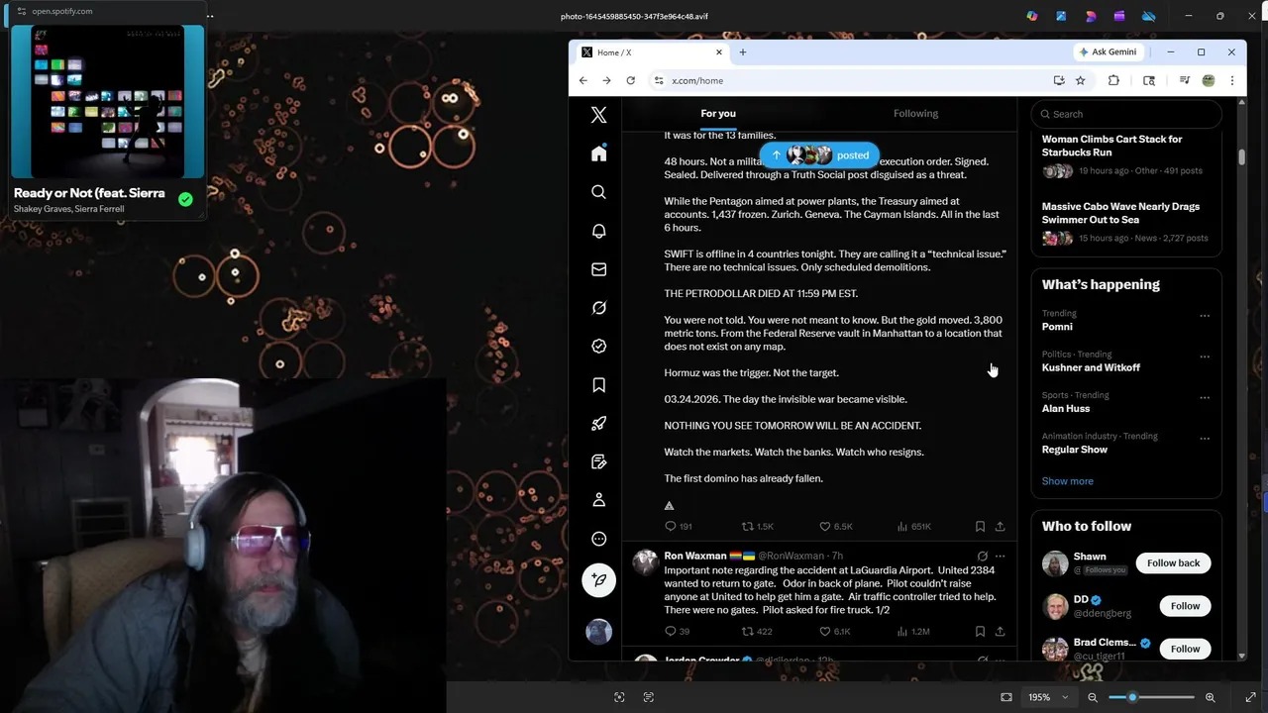Bookmark this tab with the star icon
This screenshot has height=713, width=1268.
tap(1081, 80)
